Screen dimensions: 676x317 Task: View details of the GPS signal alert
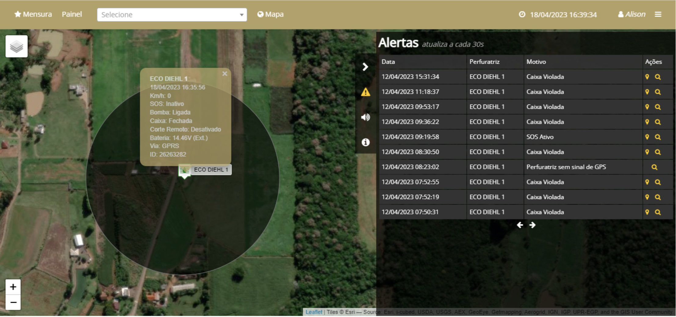[654, 167]
